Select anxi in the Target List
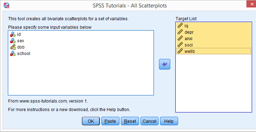The image size is (256, 132). click(x=214, y=39)
